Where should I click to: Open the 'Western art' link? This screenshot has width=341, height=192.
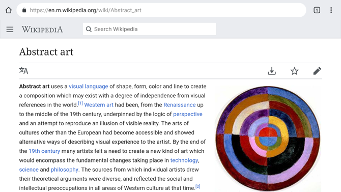pos(99,105)
